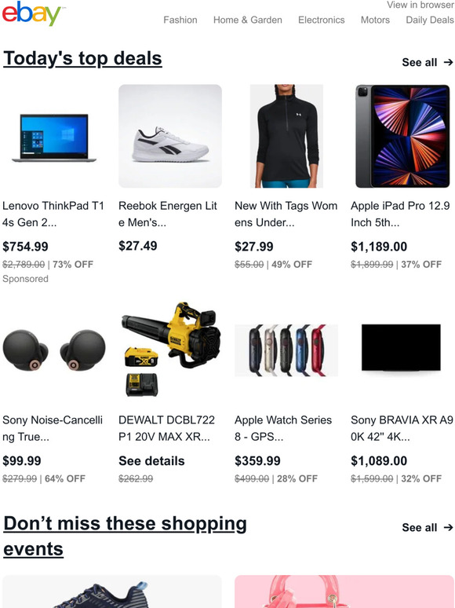Click the eBay logo
Screen dimensions: 455x608
tap(32, 13)
